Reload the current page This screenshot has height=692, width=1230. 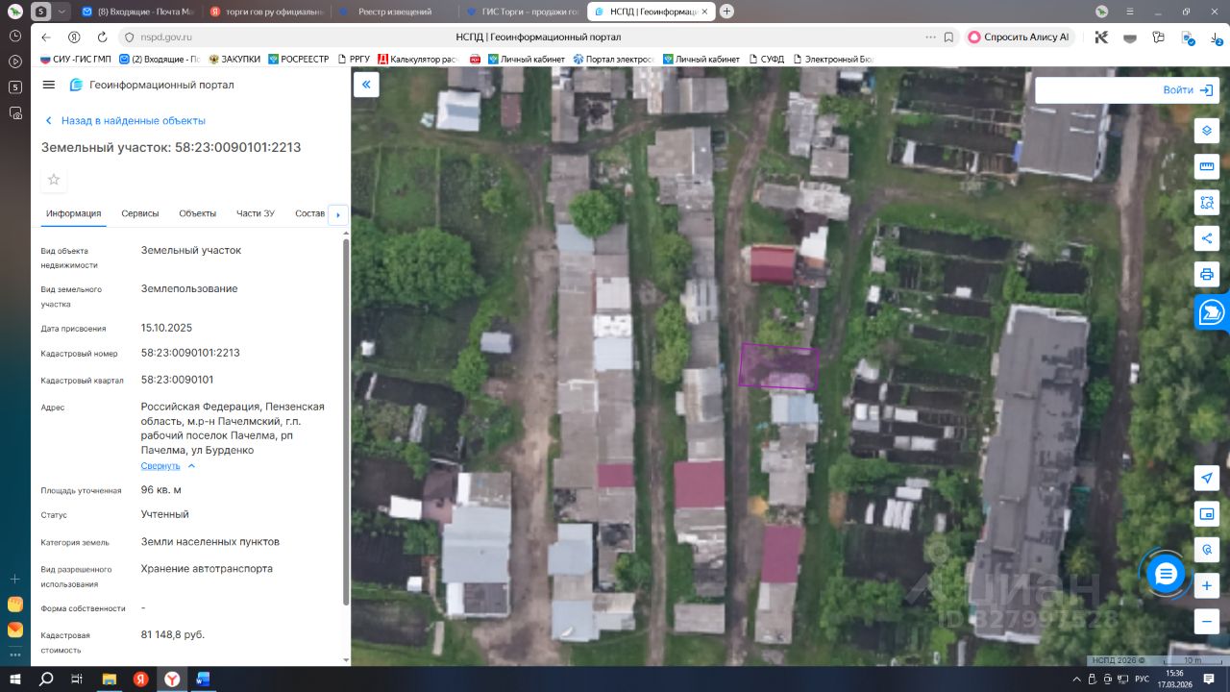102,37
